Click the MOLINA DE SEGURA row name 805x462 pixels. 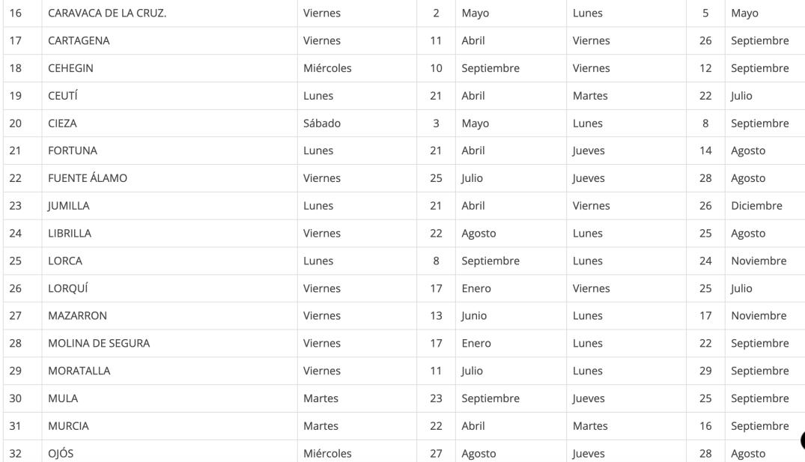click(99, 343)
